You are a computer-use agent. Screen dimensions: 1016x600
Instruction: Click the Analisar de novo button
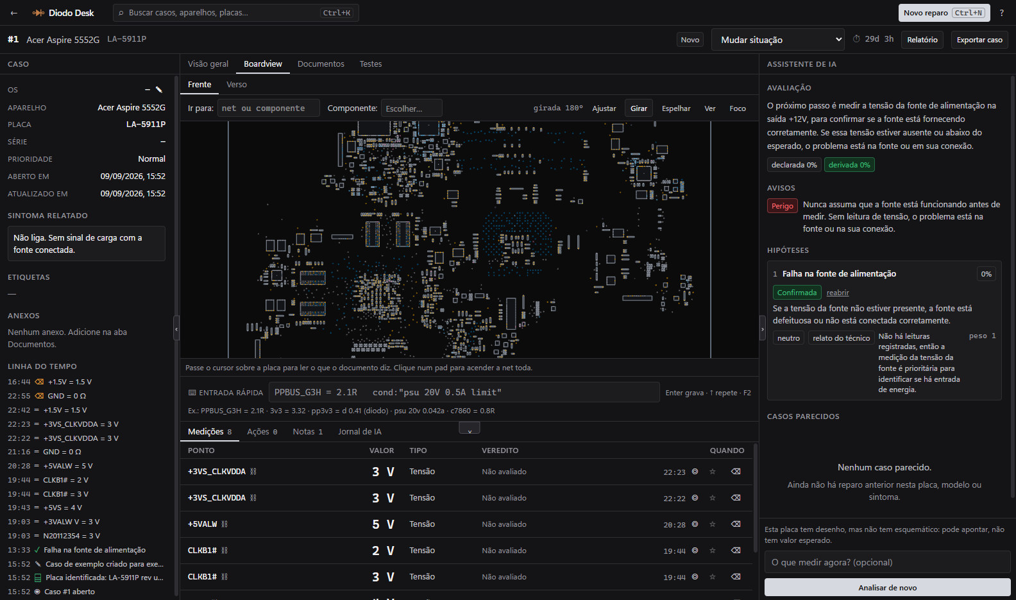pos(888,587)
